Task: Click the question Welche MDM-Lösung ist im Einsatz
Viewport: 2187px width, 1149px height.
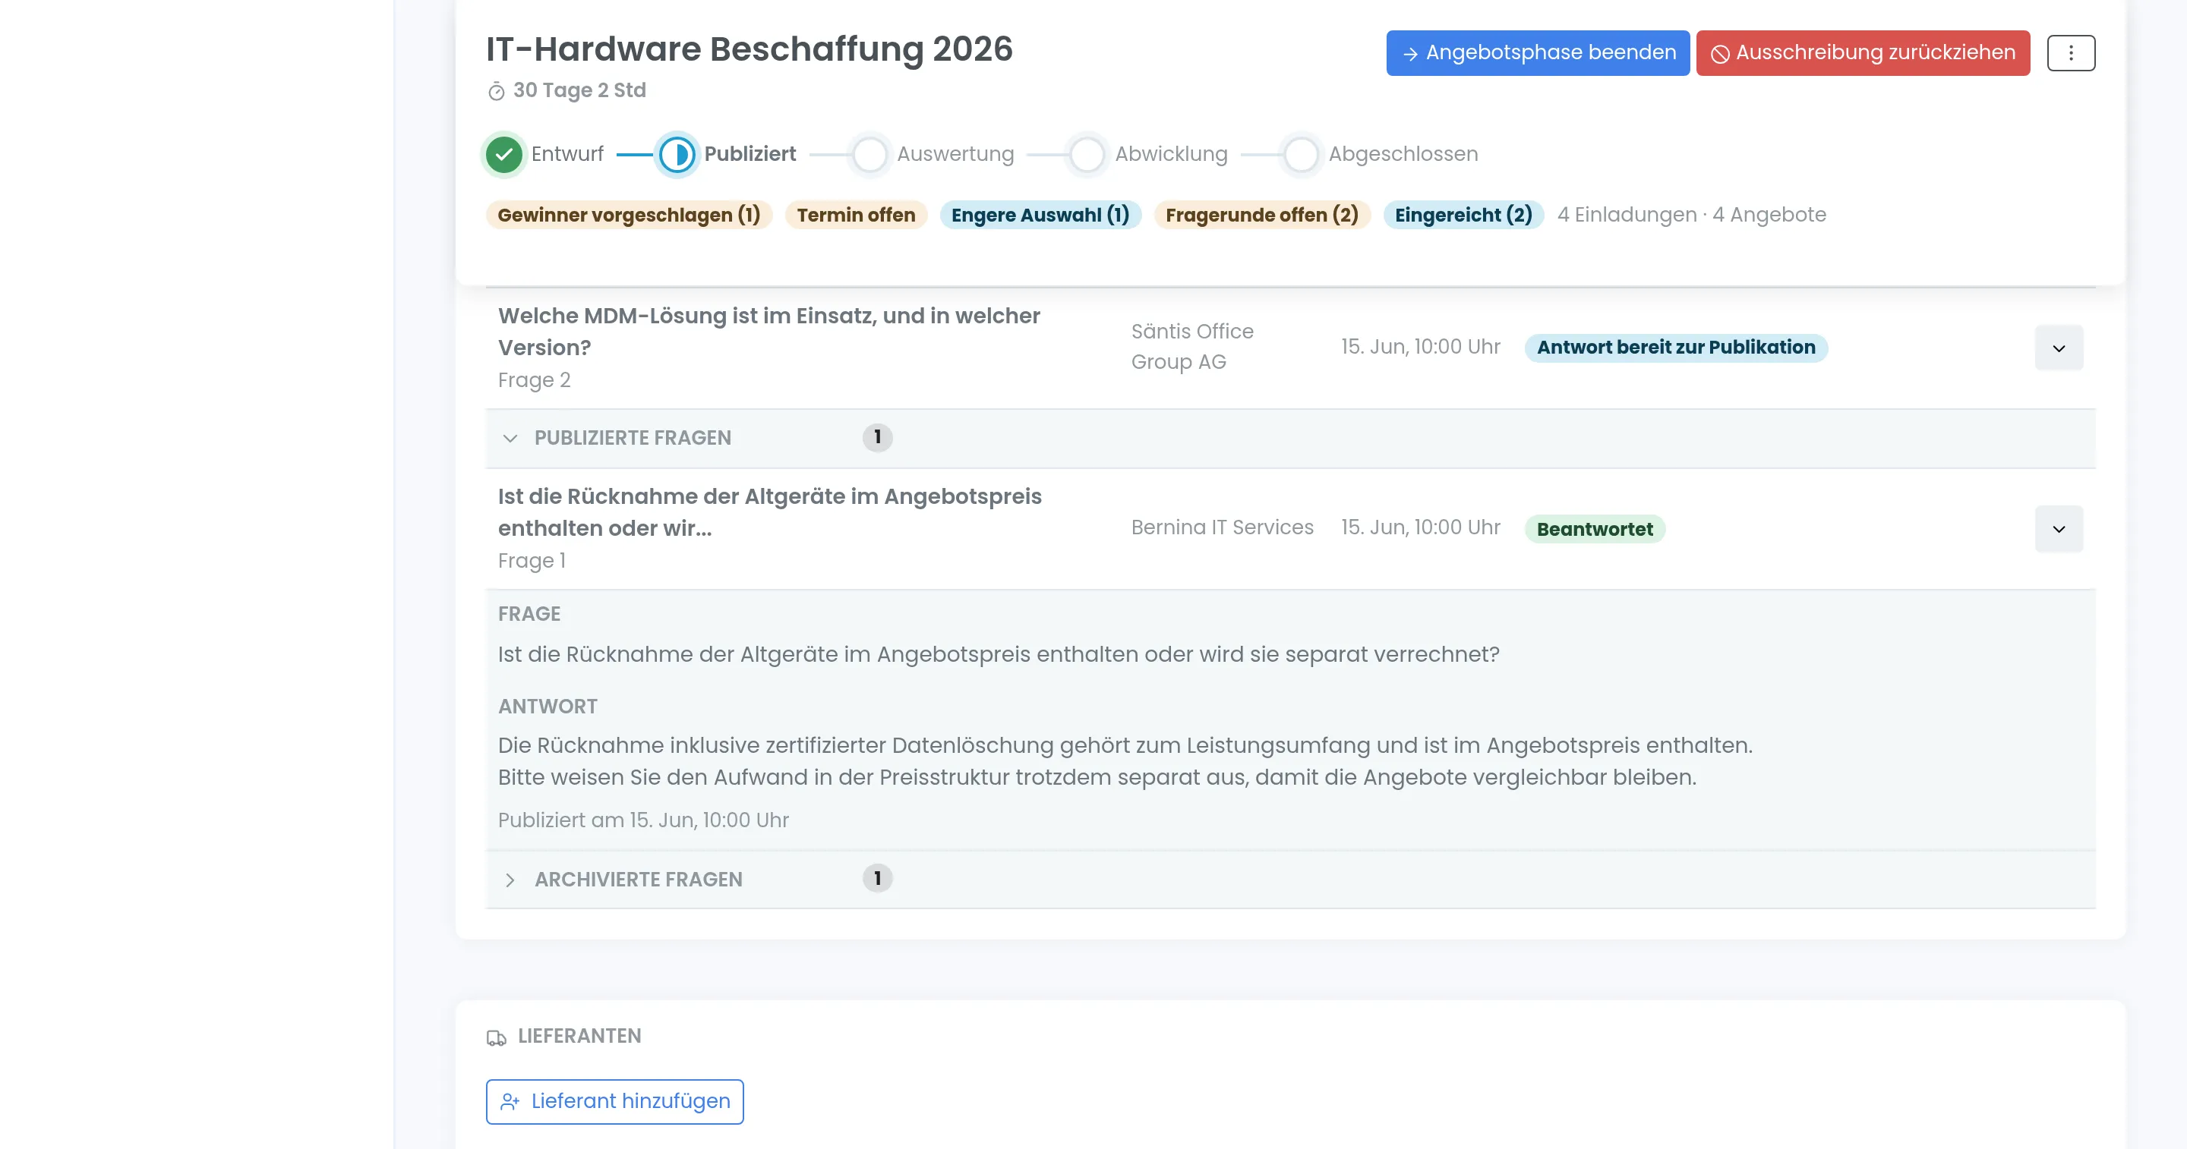Action: coord(768,332)
